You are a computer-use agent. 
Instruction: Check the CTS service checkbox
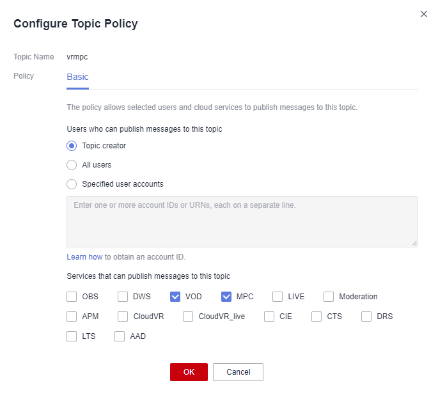(x=317, y=317)
